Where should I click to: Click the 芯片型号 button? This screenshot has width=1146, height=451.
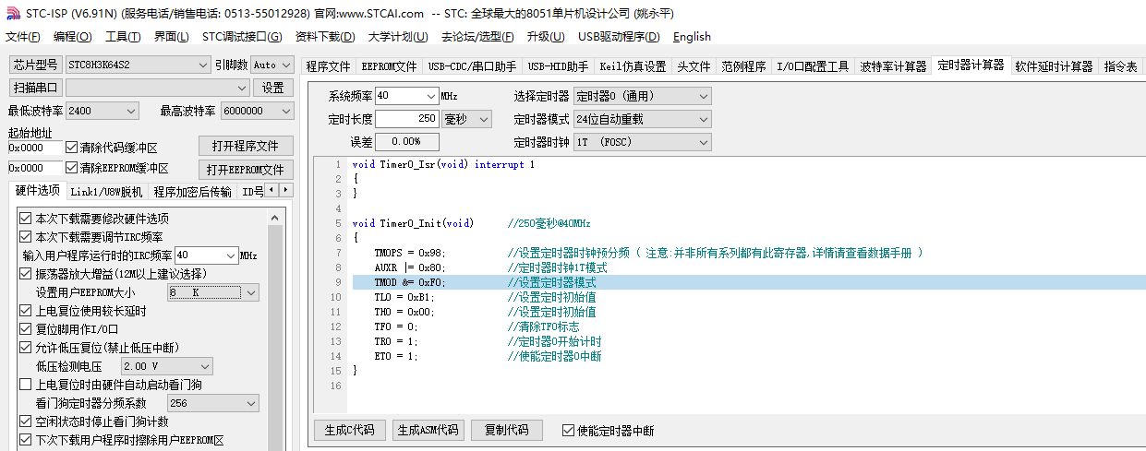pos(35,65)
